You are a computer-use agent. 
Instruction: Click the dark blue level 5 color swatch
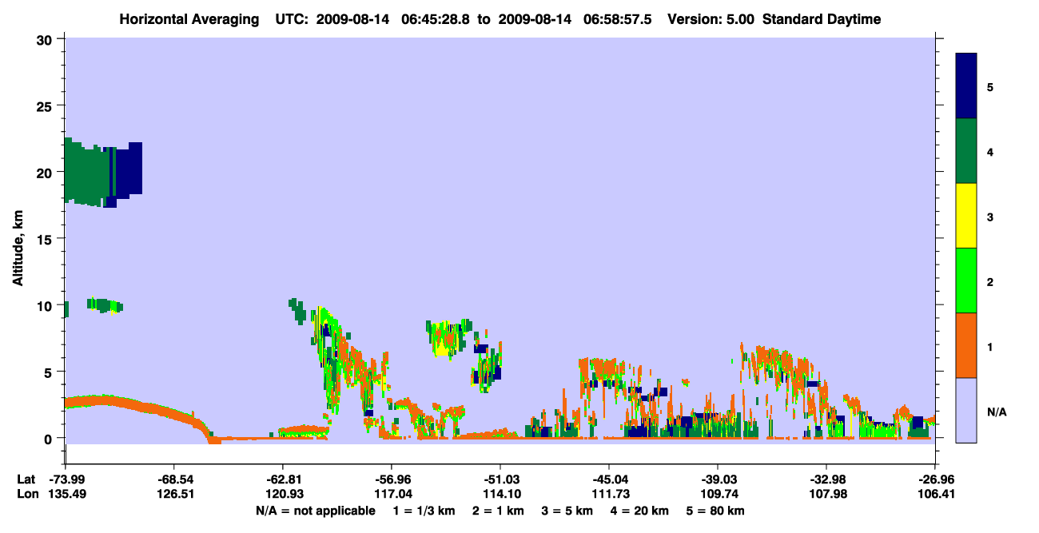pos(966,86)
